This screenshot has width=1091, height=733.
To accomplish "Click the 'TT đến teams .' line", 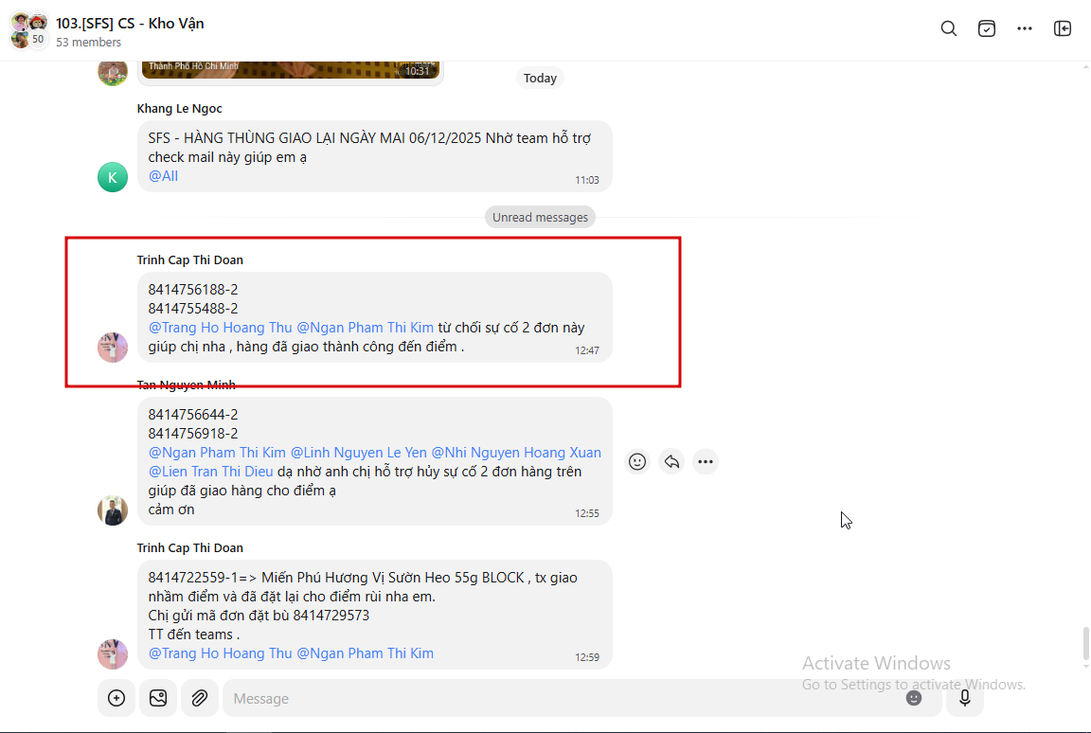I will click(x=193, y=635).
